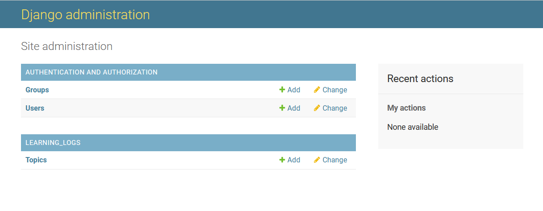
Task: Click the pencil icon in Groups row
Action: pyautogui.click(x=317, y=90)
